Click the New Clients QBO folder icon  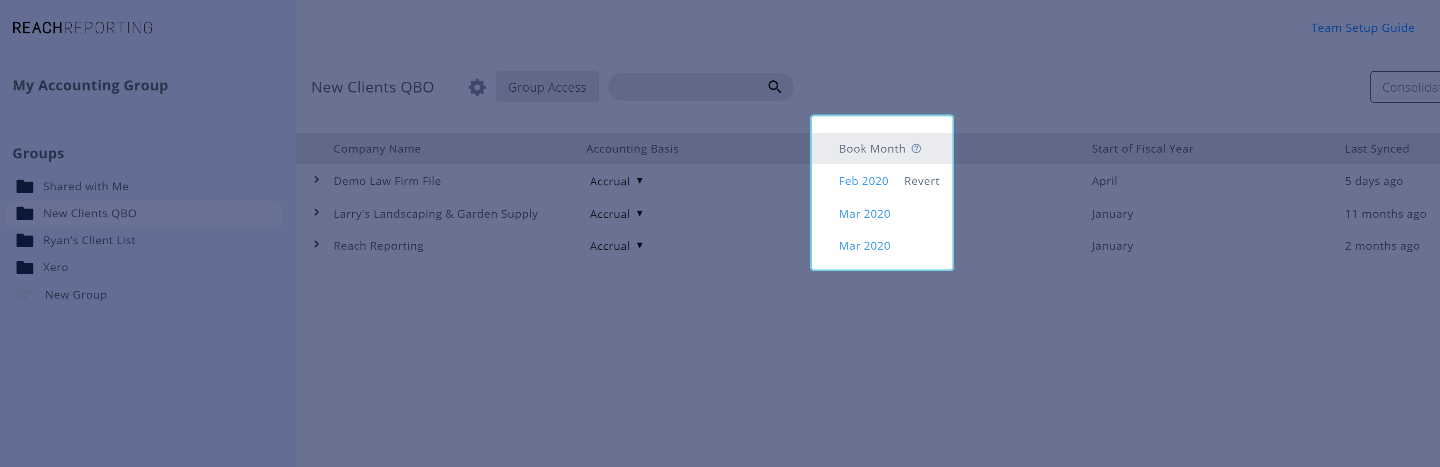[24, 214]
